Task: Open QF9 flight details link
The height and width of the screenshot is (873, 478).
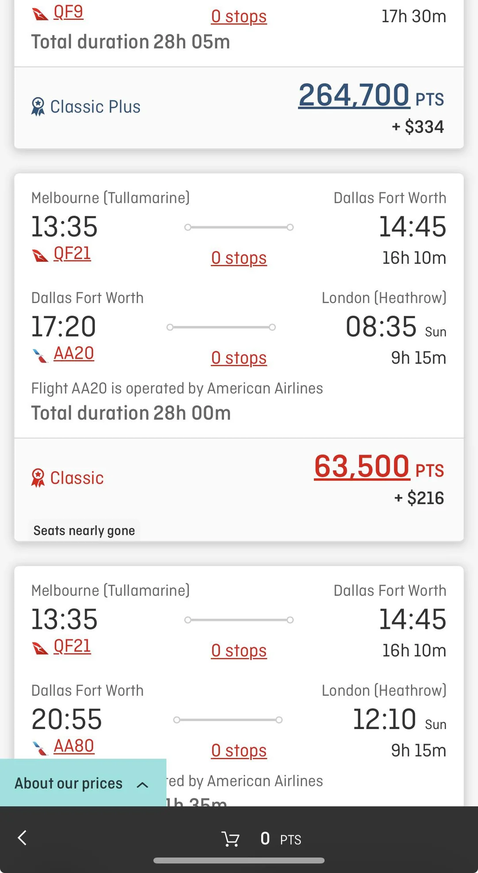Action: [68, 12]
